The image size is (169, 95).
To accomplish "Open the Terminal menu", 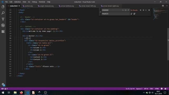I will point(42,2).
